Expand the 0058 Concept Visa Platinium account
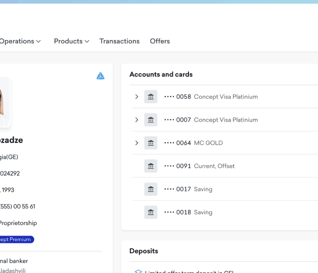This screenshot has height=273, width=318. 137,96
